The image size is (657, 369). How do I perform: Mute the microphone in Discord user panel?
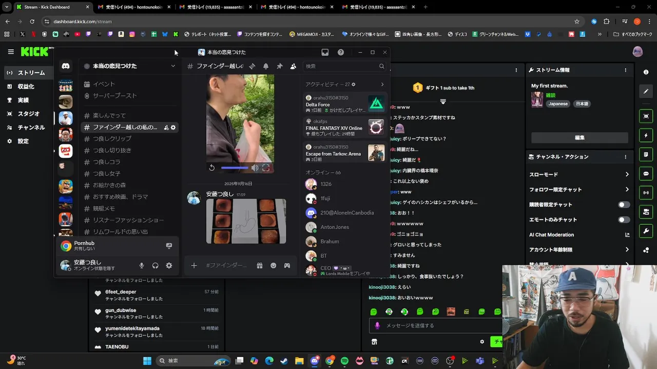(142, 265)
